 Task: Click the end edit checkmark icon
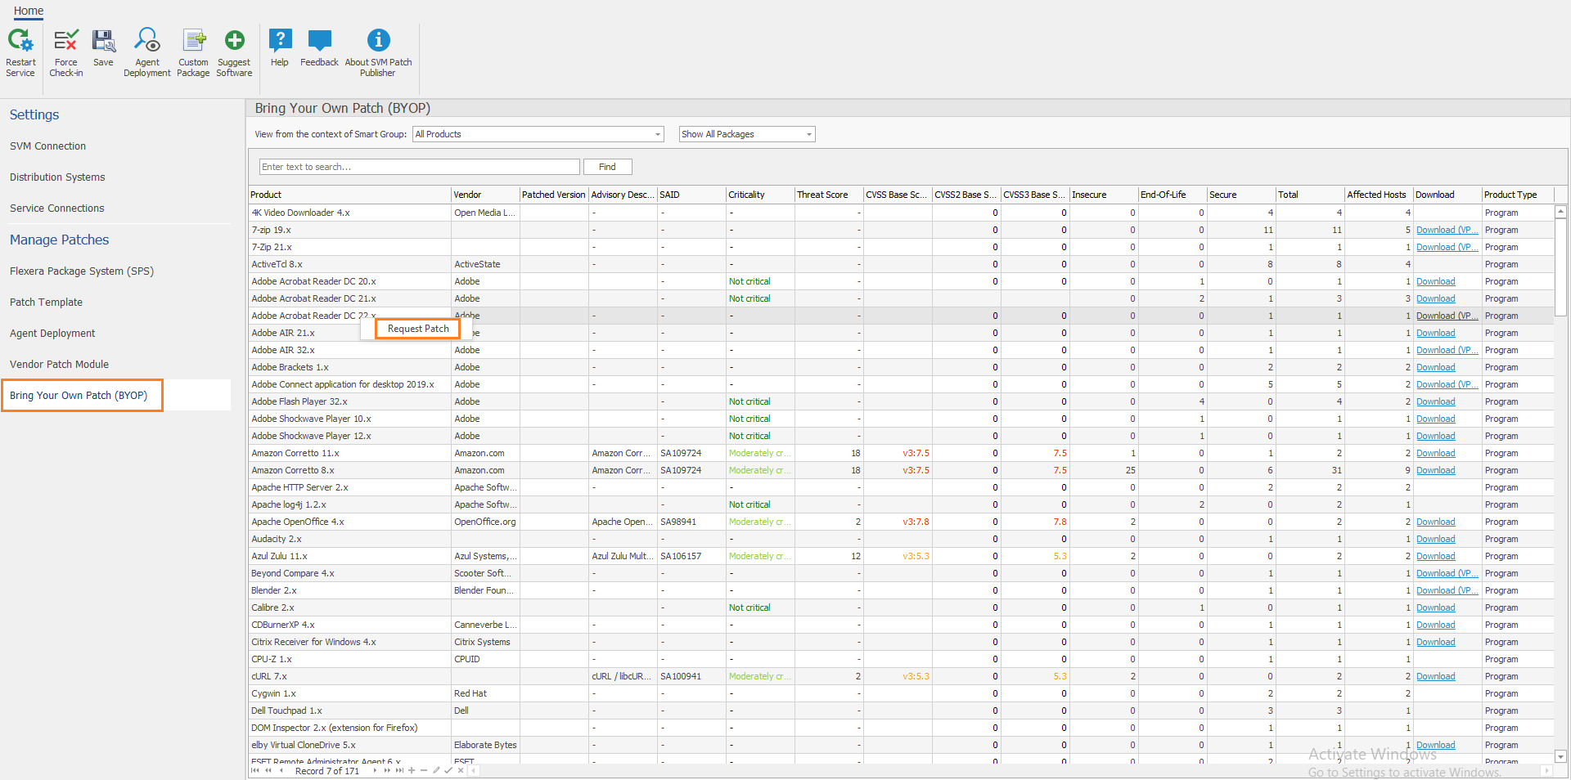[448, 770]
